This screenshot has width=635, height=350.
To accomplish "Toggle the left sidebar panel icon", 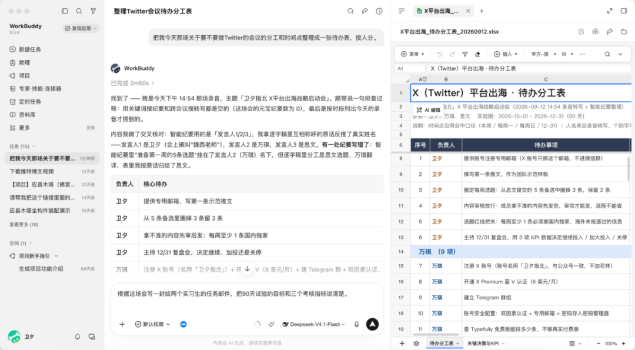I will tap(65, 11).
